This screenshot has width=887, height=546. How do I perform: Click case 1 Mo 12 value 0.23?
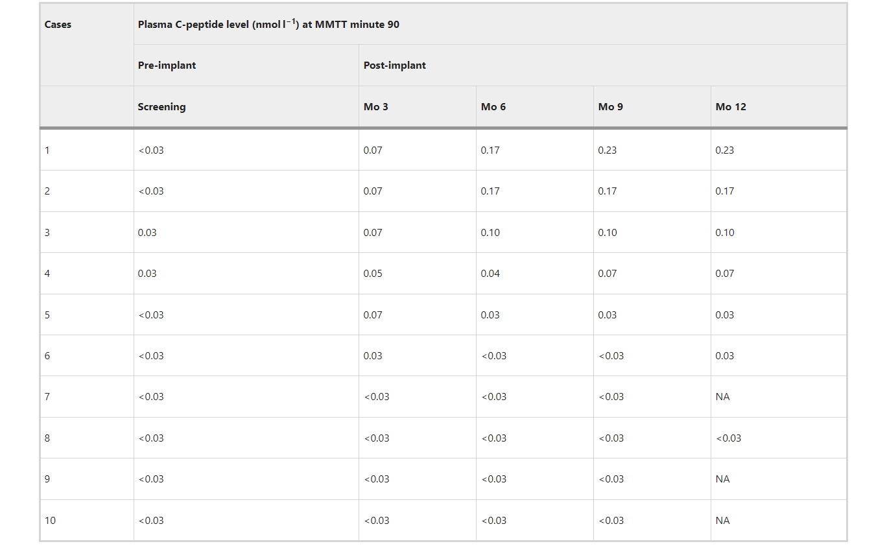[x=724, y=150]
